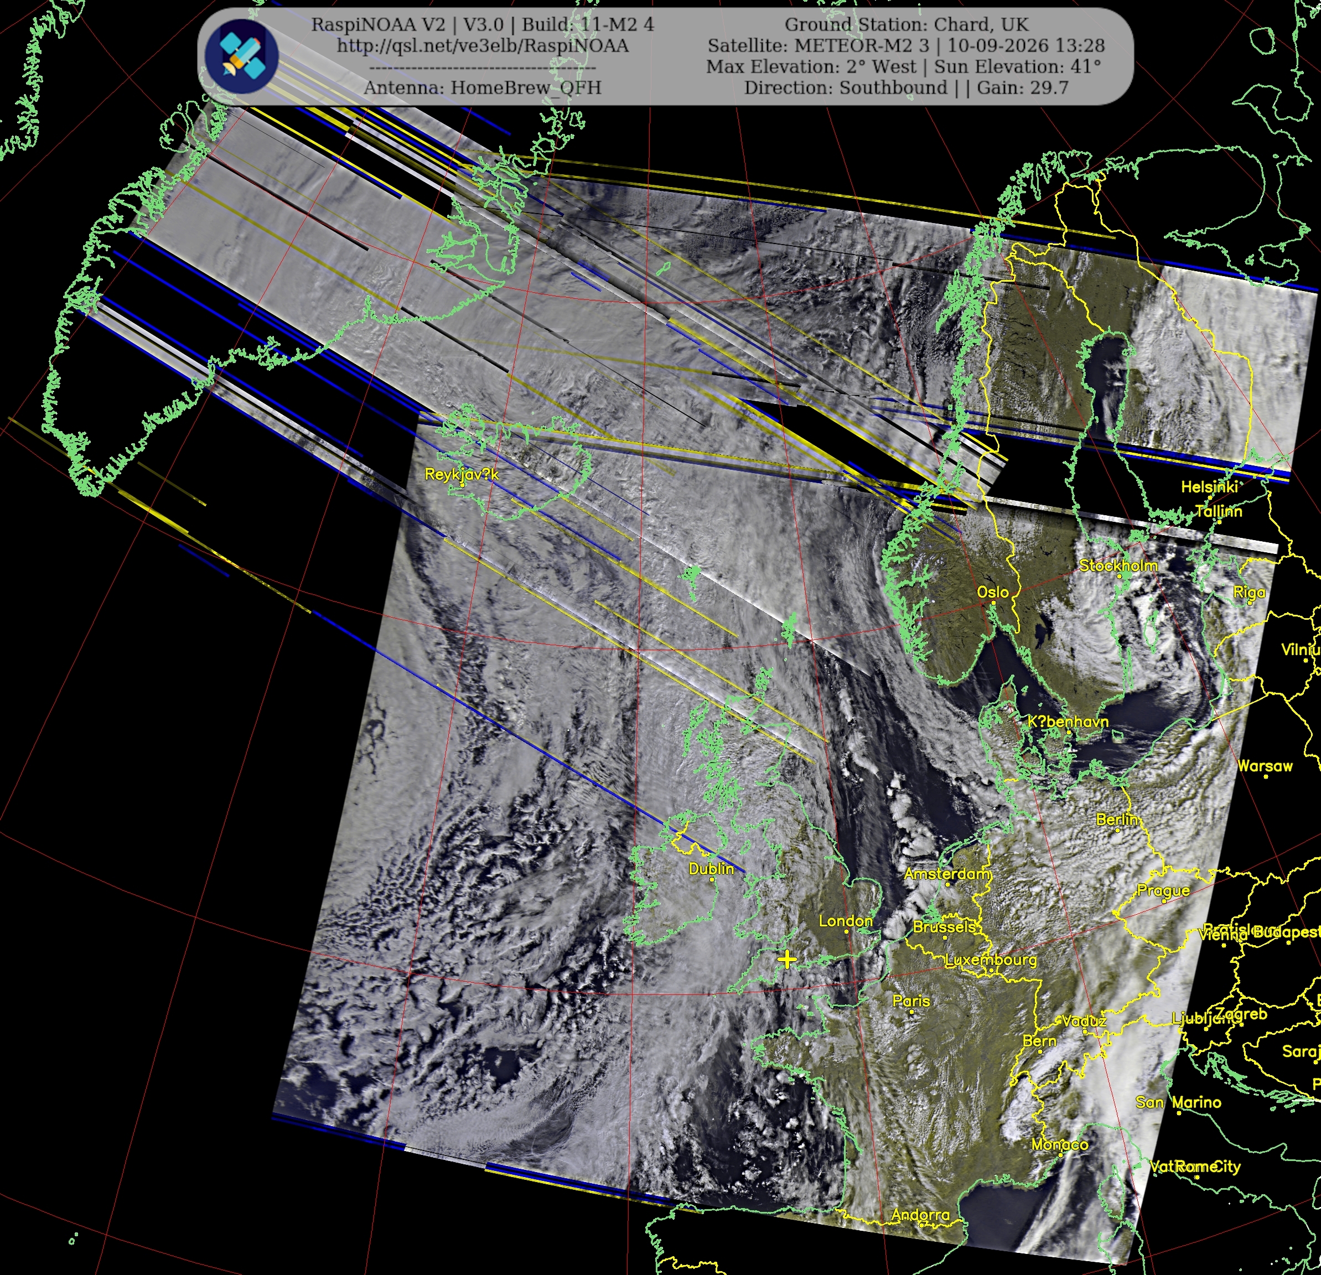
Task: Select the Dublin city marker label
Action: (x=711, y=869)
